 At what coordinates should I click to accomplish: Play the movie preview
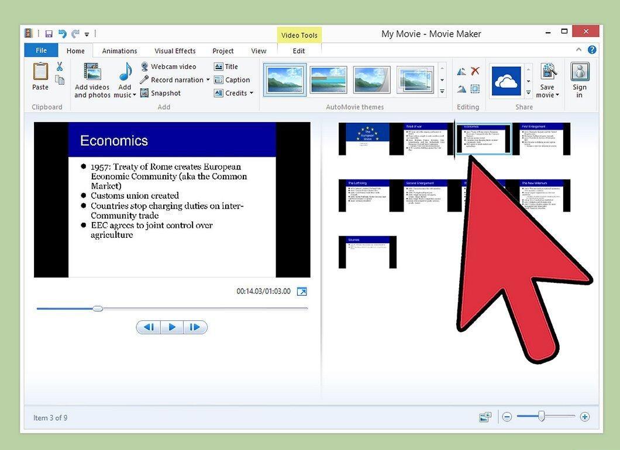(x=172, y=327)
